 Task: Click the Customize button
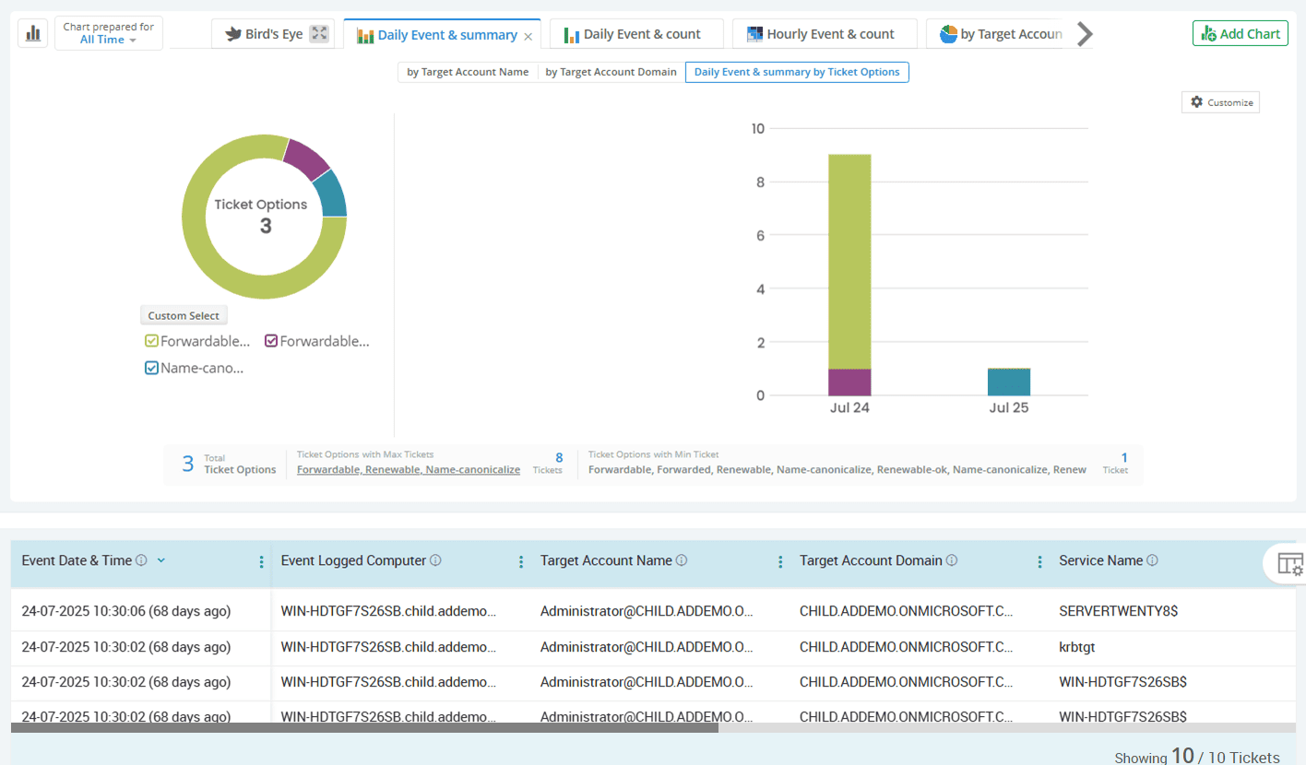pos(1220,102)
